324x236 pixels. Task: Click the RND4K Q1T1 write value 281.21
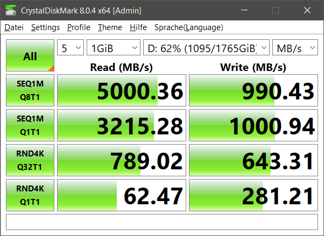point(253,195)
